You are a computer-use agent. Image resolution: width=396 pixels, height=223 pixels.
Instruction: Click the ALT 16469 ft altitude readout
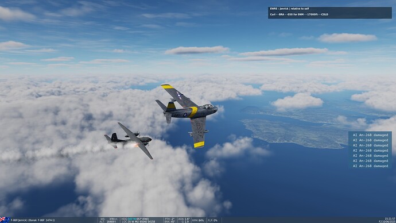click(108, 221)
